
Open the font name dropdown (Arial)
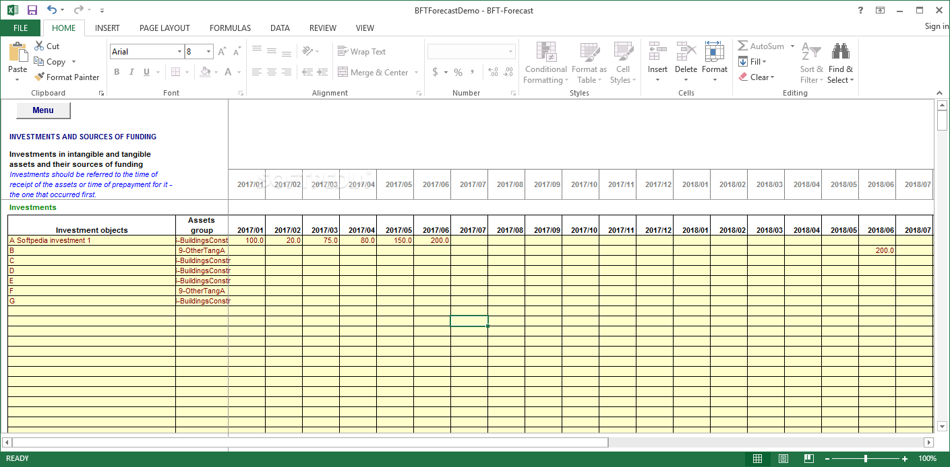(179, 52)
